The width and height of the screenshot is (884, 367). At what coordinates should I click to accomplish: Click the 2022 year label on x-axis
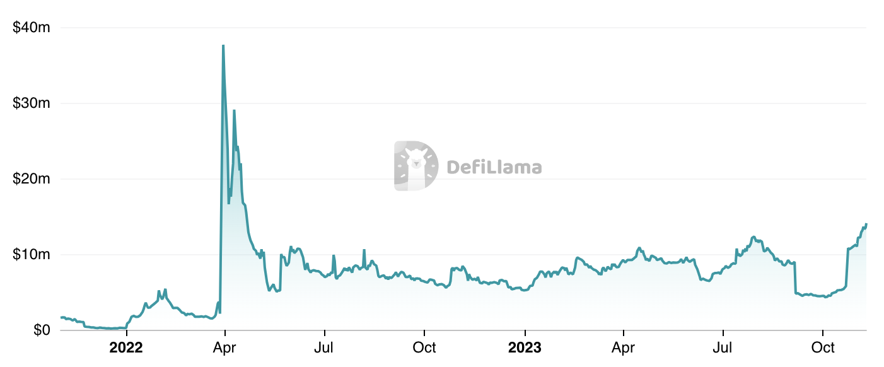126,347
